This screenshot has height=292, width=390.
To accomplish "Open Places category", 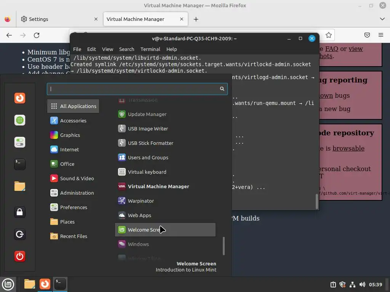I will coord(73,222).
